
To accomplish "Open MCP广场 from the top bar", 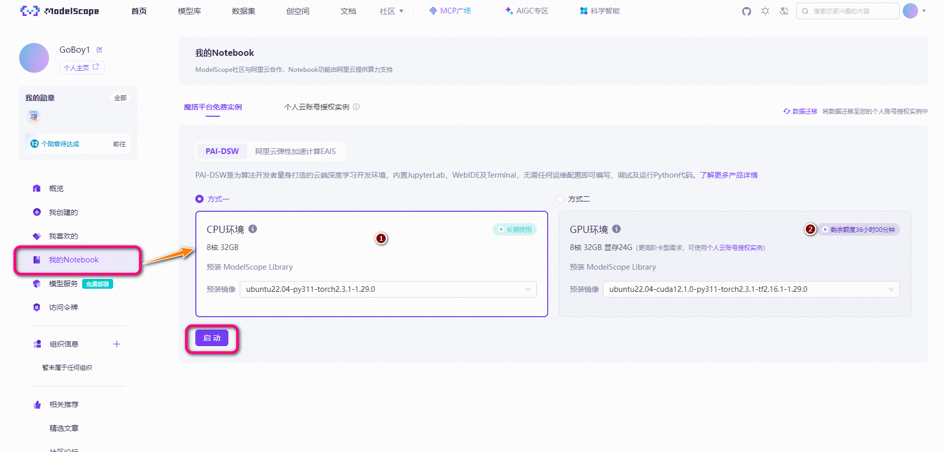I will (x=450, y=11).
